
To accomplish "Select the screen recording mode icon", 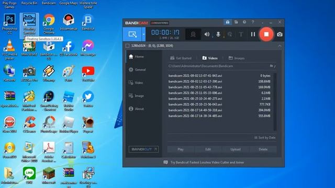I will (132, 34).
